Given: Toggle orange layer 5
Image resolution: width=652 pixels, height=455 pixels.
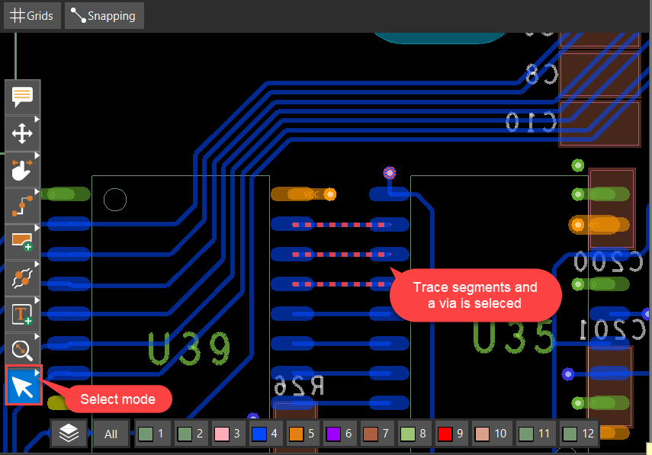Looking at the screenshot, I should point(302,434).
